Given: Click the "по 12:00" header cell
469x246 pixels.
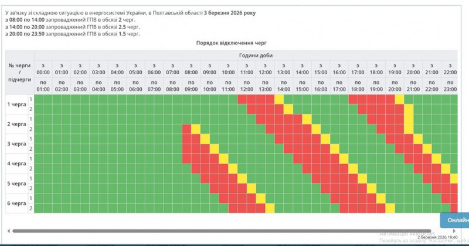Looking at the screenshot, I should (246, 85).
